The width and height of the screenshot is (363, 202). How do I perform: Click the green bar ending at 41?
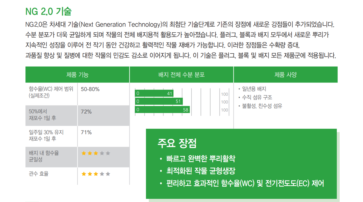pyautogui.click(x=154, y=93)
